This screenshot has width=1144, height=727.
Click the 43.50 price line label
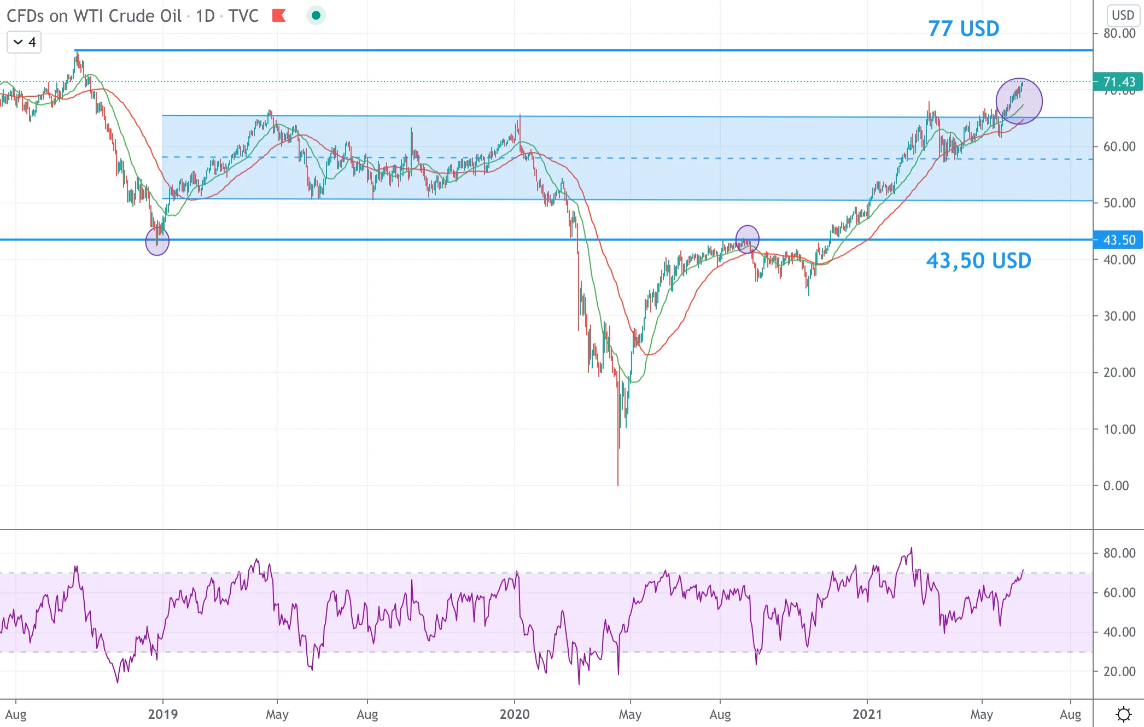tap(1118, 240)
